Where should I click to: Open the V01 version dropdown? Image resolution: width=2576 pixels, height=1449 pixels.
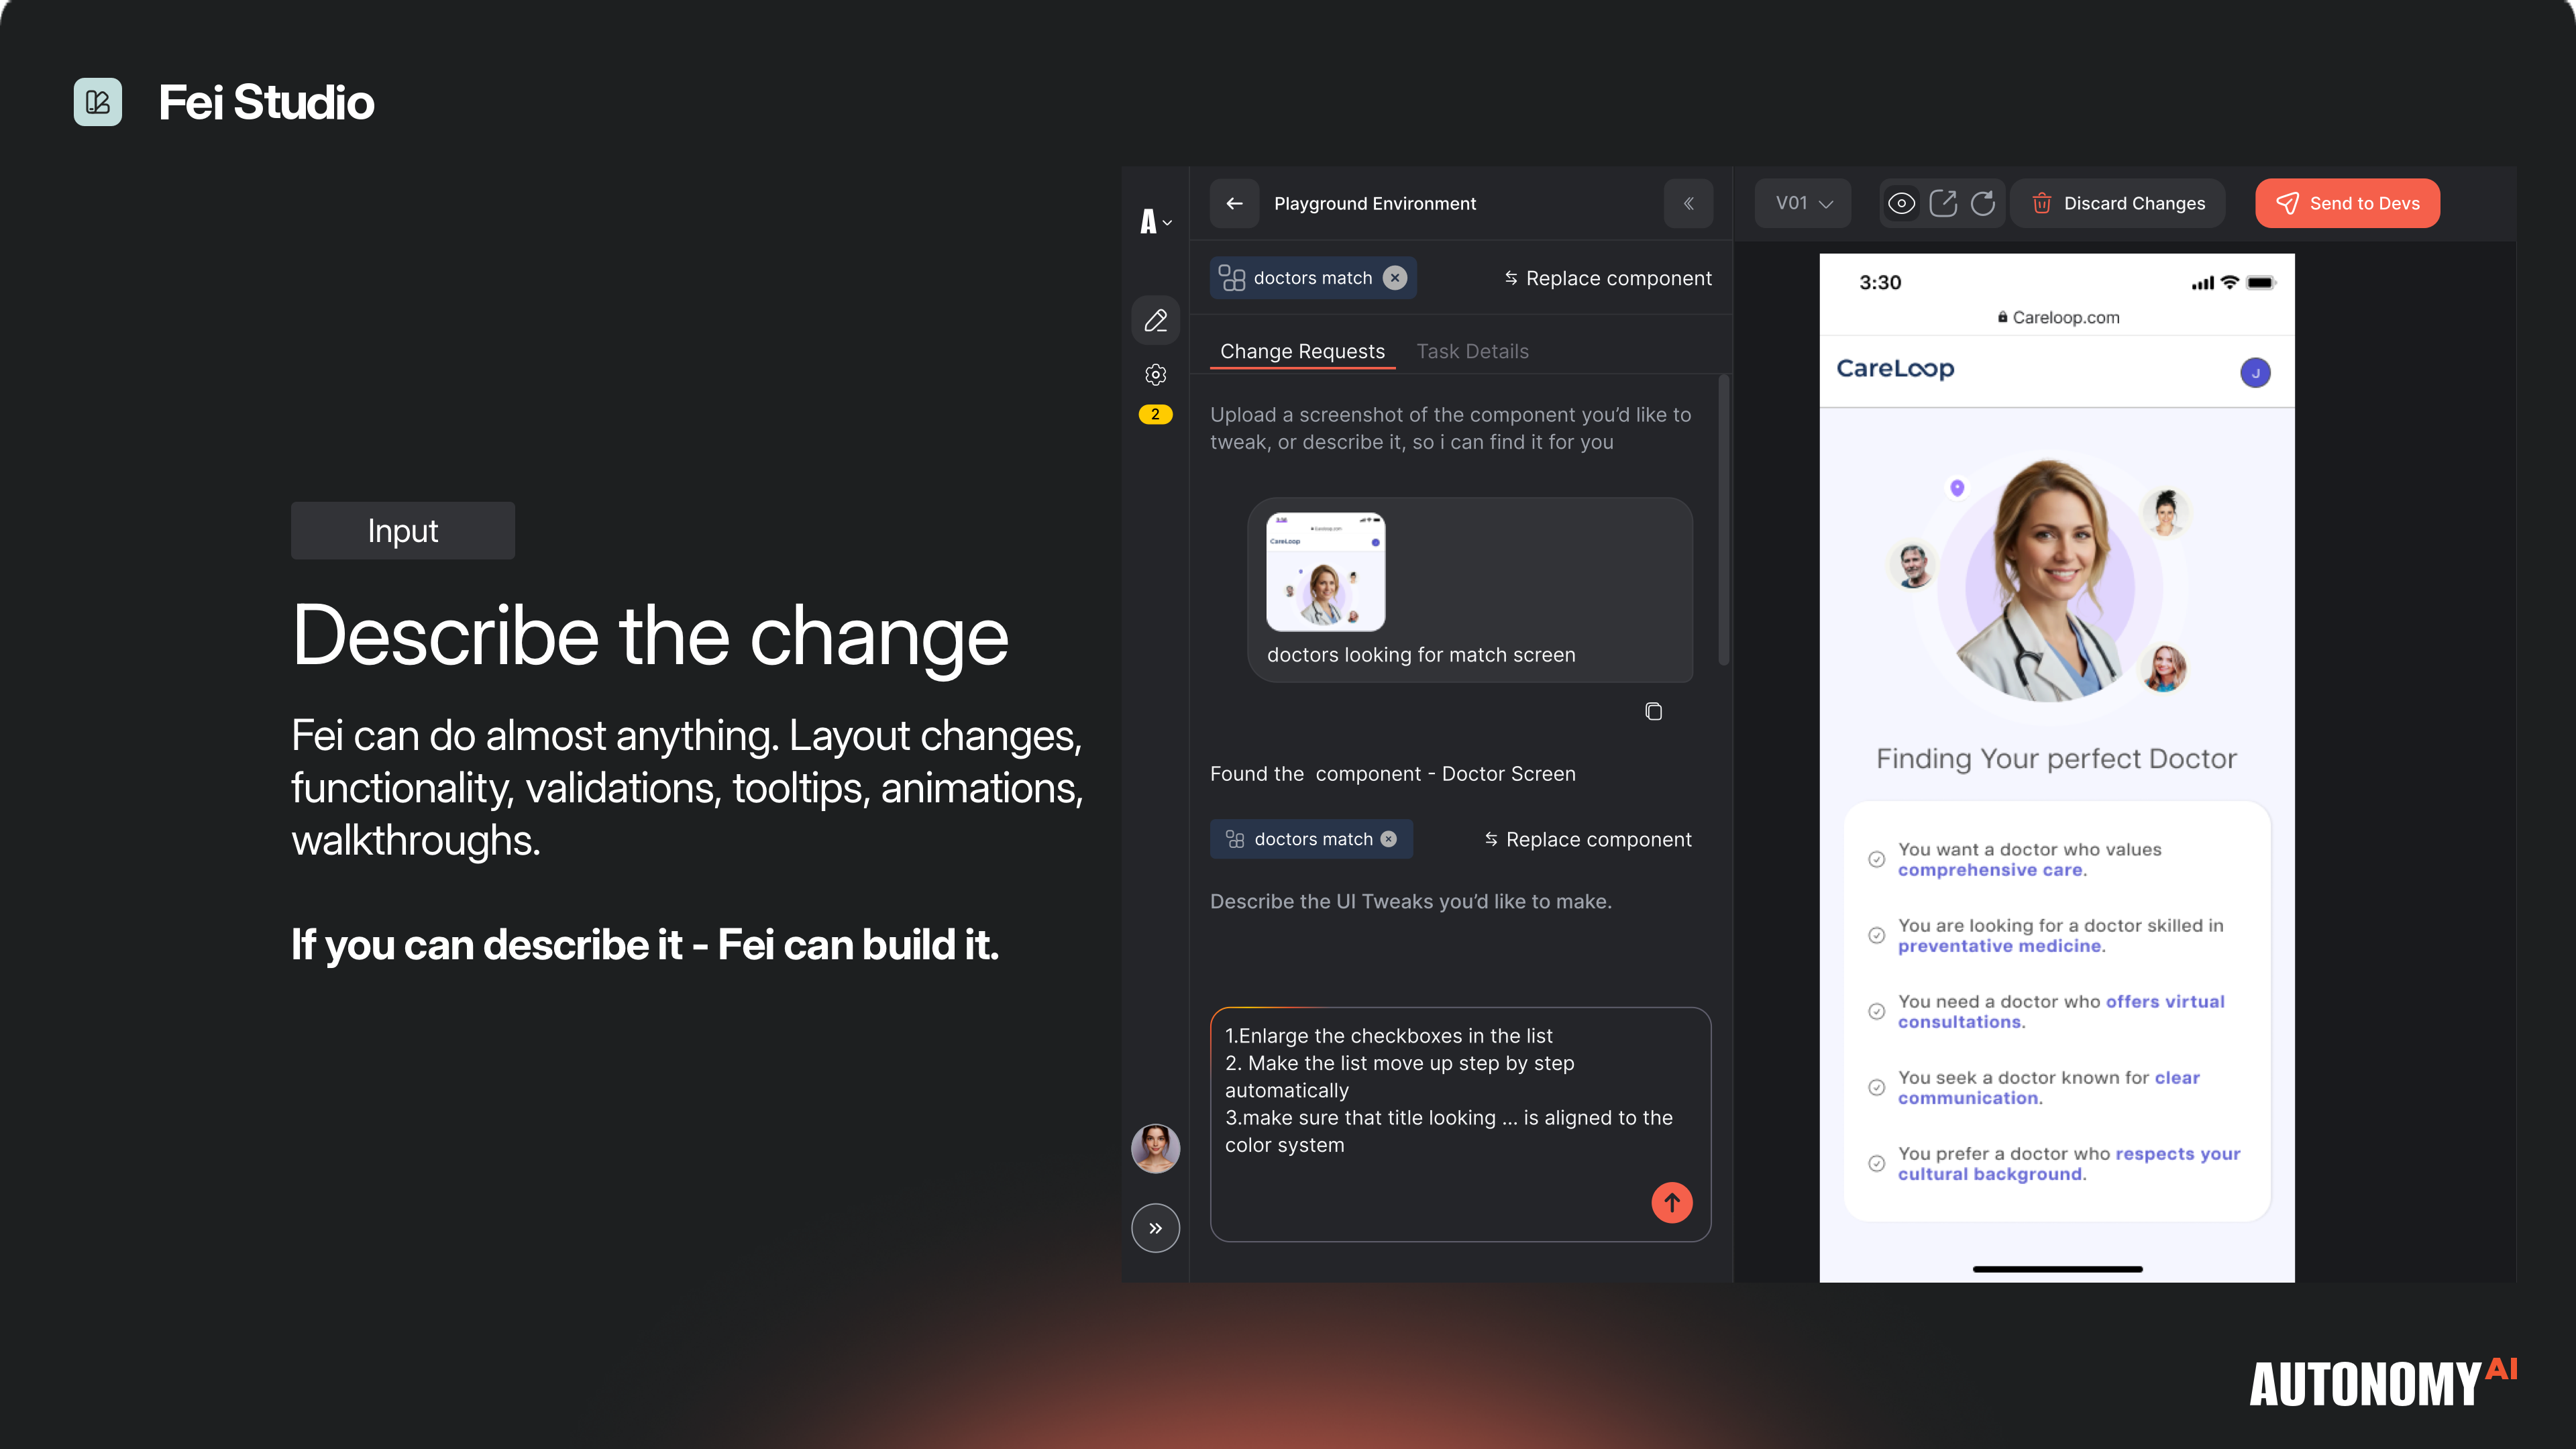coord(1803,203)
